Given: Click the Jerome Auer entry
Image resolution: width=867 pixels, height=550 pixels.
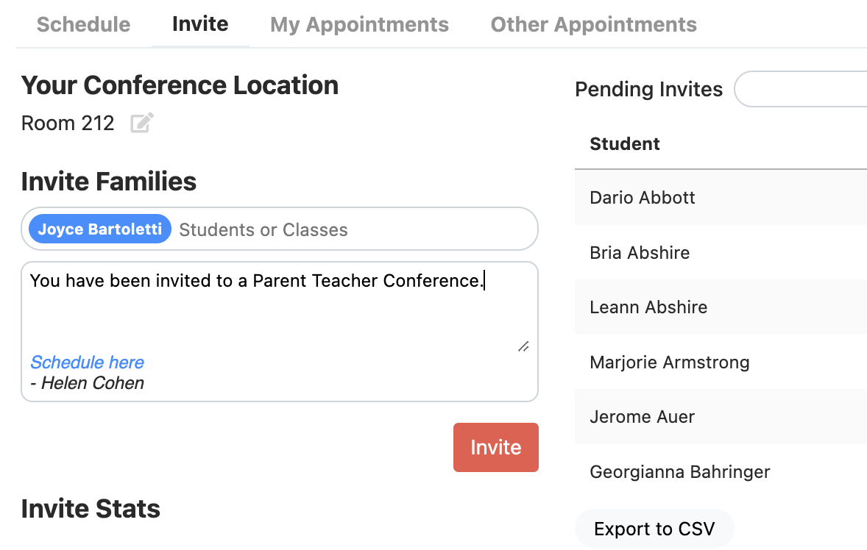Looking at the screenshot, I should (641, 416).
